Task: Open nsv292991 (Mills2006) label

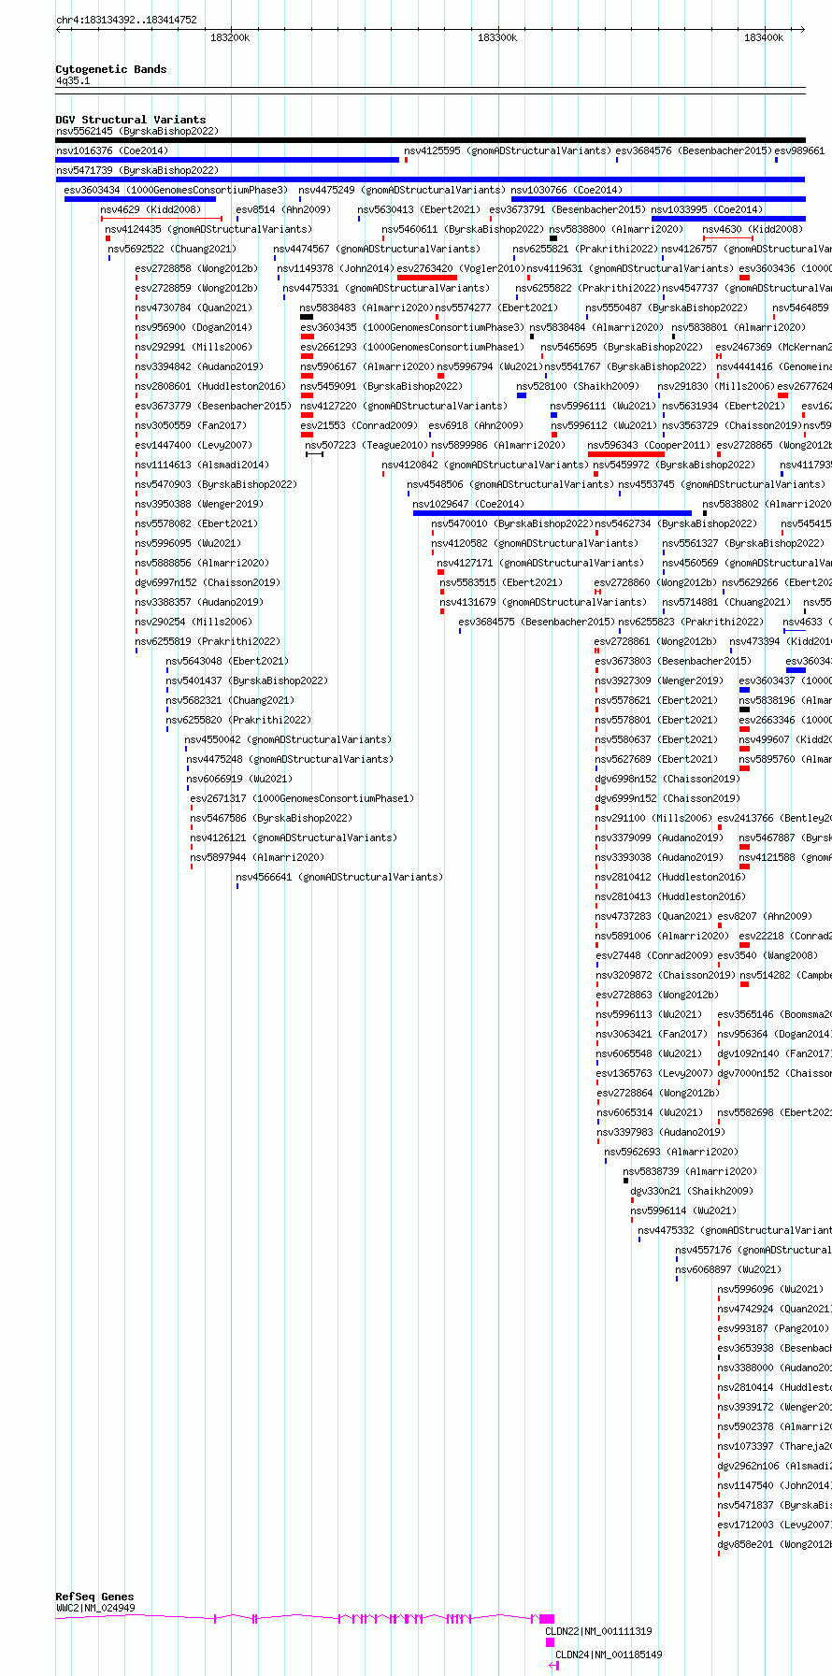Action: [x=193, y=347]
